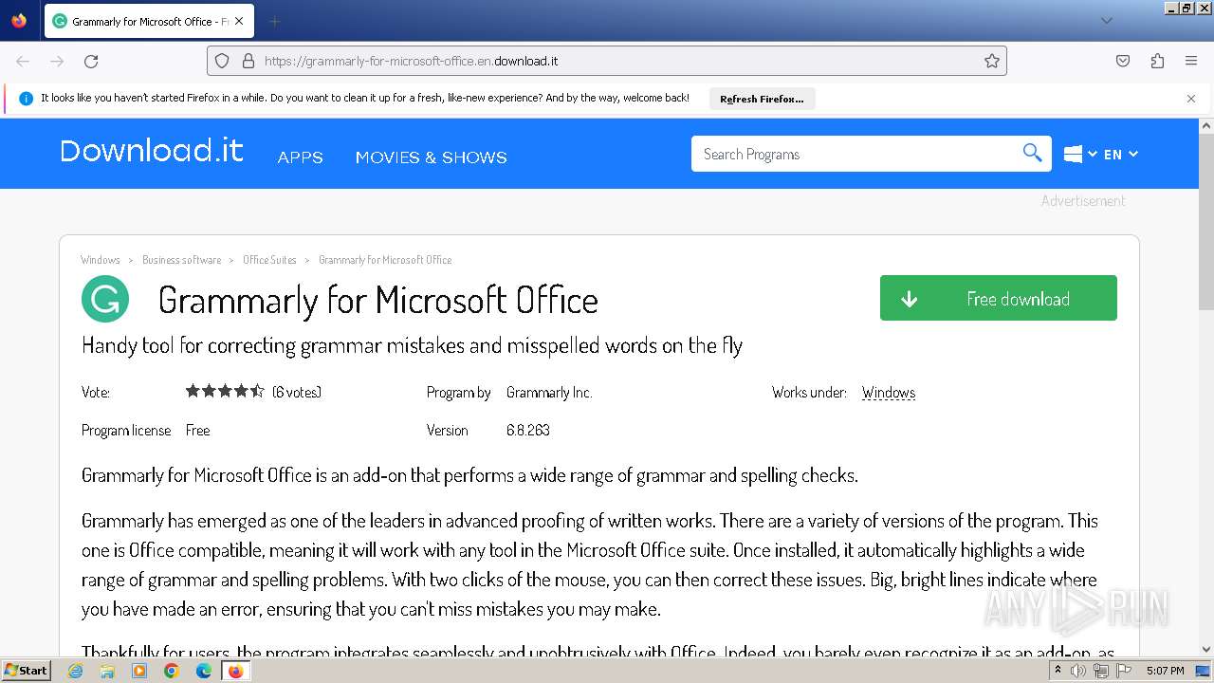
Task: Focus the Search Programs field
Action: [858, 154]
